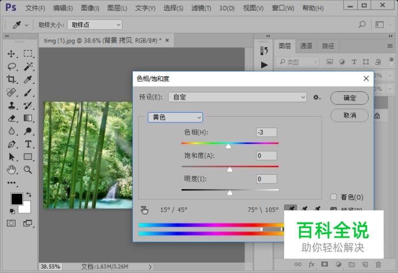Open preset options gear in dialog
The height and width of the screenshot is (273, 398).
click(x=316, y=98)
